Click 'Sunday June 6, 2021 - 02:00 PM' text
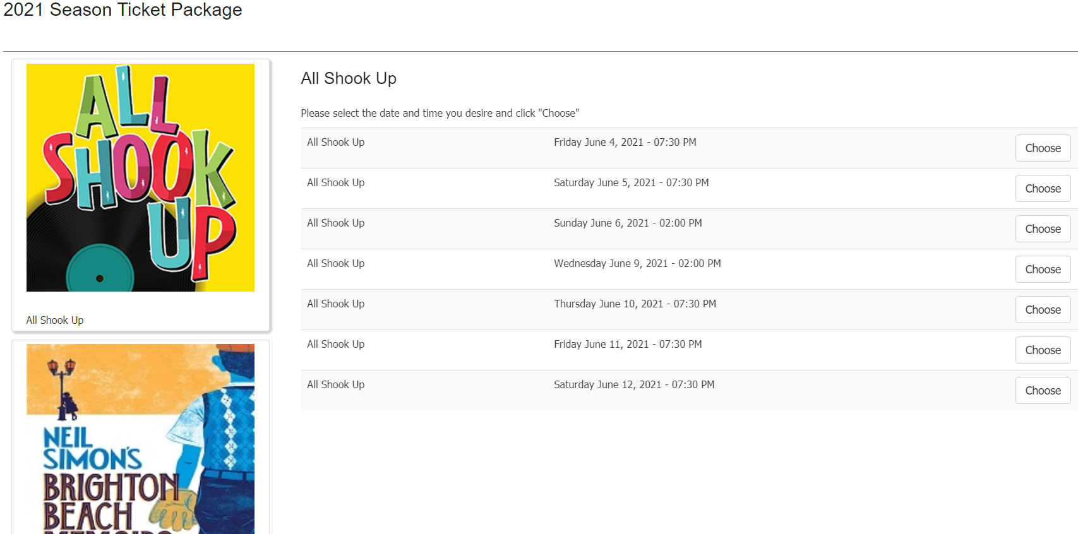Viewport: 1078px width, 534px height. 628,223
